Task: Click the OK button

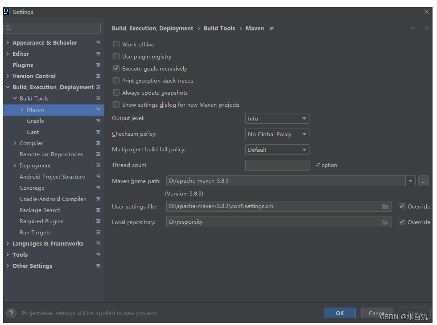Action: (339, 313)
